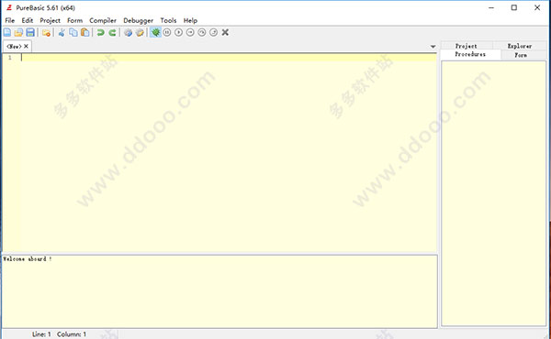Kill the program with the X toolbar icon

(225, 33)
